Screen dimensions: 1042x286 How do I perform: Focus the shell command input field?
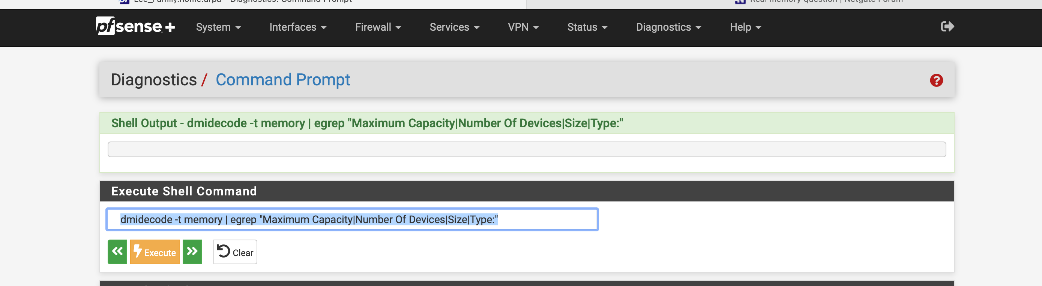[x=352, y=219]
